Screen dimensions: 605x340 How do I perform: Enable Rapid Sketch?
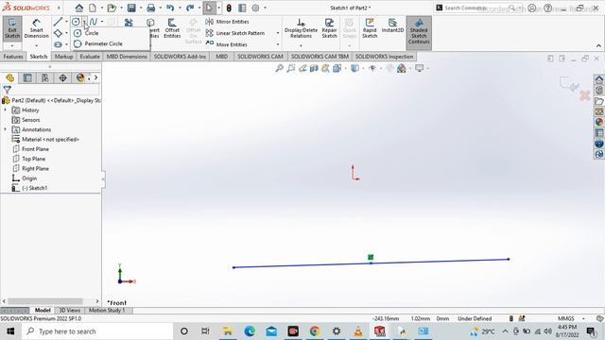[370, 28]
